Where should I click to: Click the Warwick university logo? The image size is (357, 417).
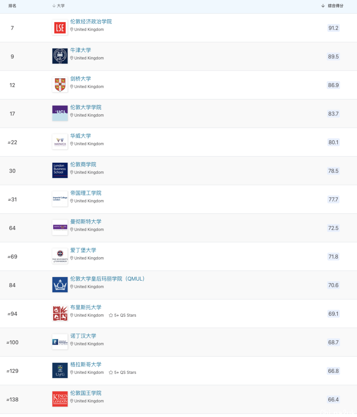(60, 142)
